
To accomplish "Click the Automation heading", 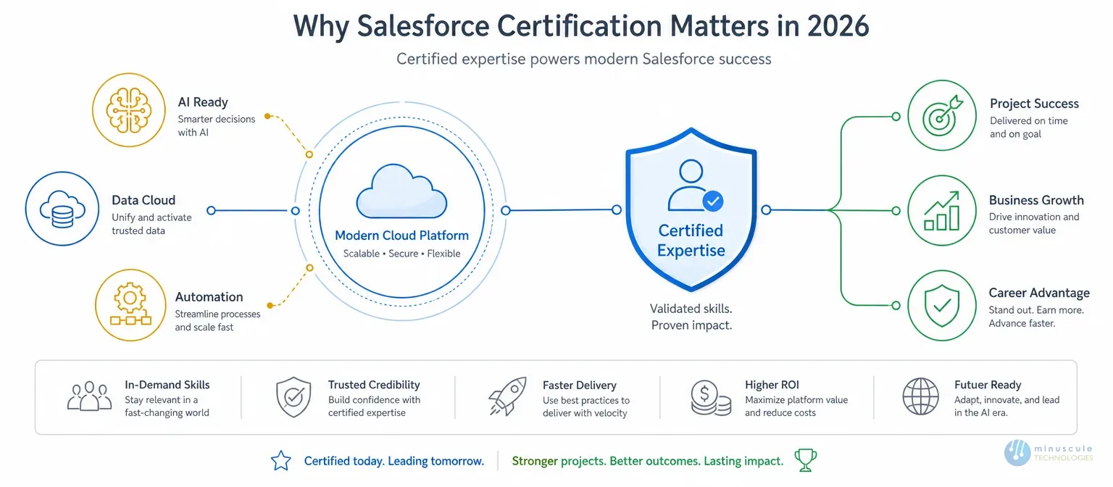I will (x=209, y=297).
